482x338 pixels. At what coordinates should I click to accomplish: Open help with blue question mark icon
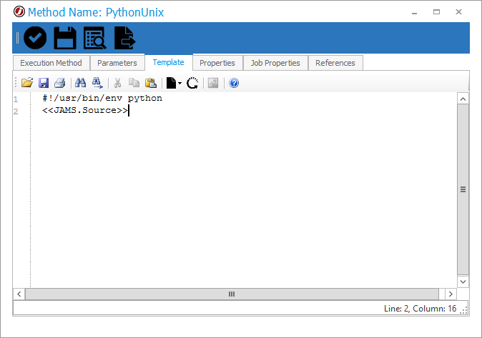coord(234,83)
